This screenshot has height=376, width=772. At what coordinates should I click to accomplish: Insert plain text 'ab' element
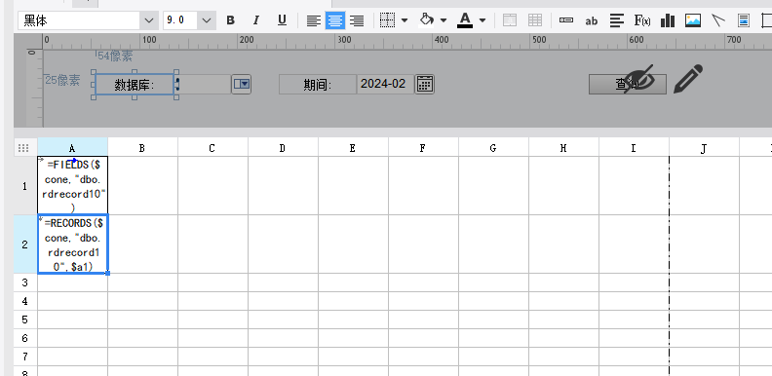coord(592,20)
